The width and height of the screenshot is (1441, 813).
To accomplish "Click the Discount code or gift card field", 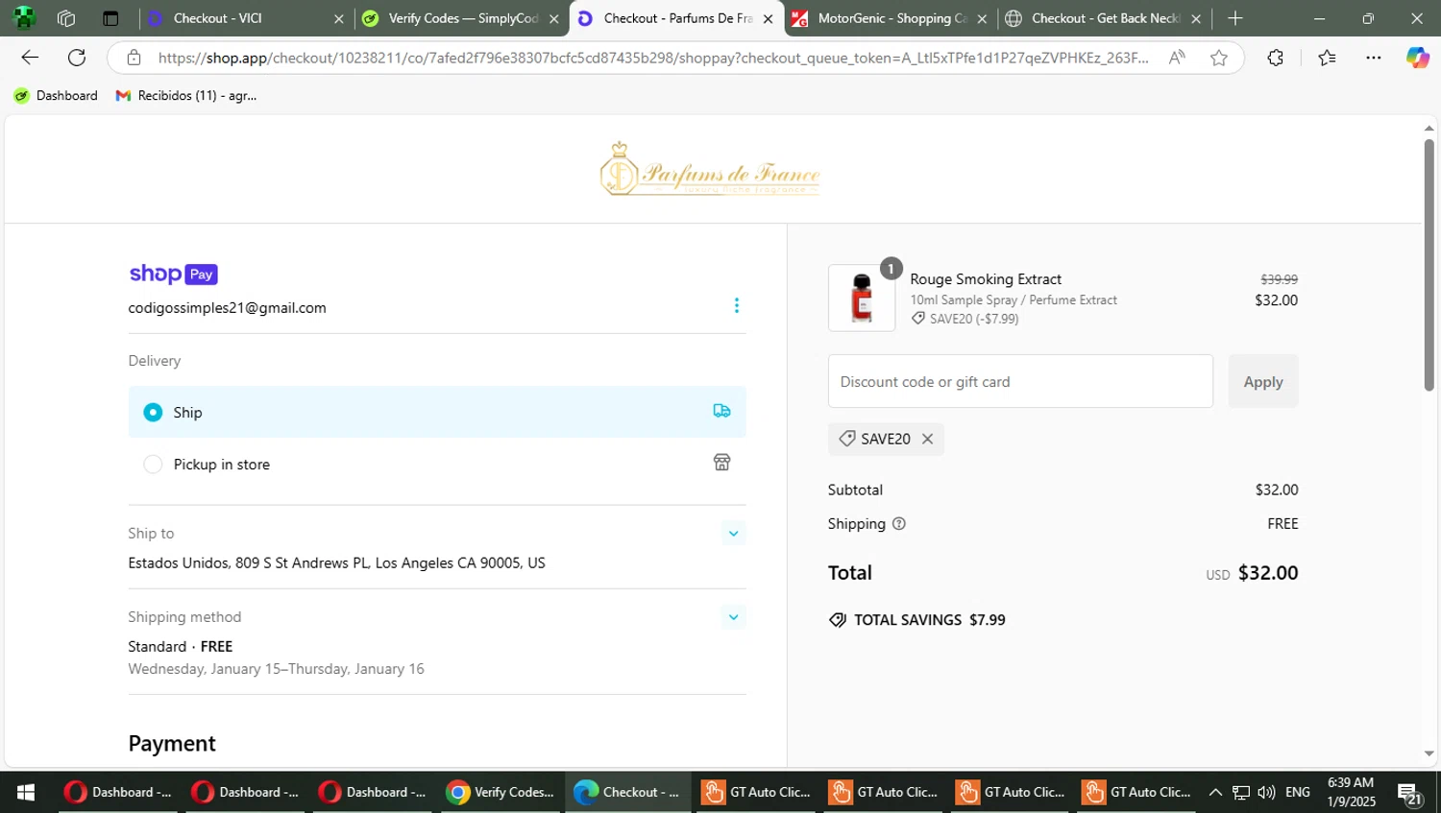I will click(1020, 381).
